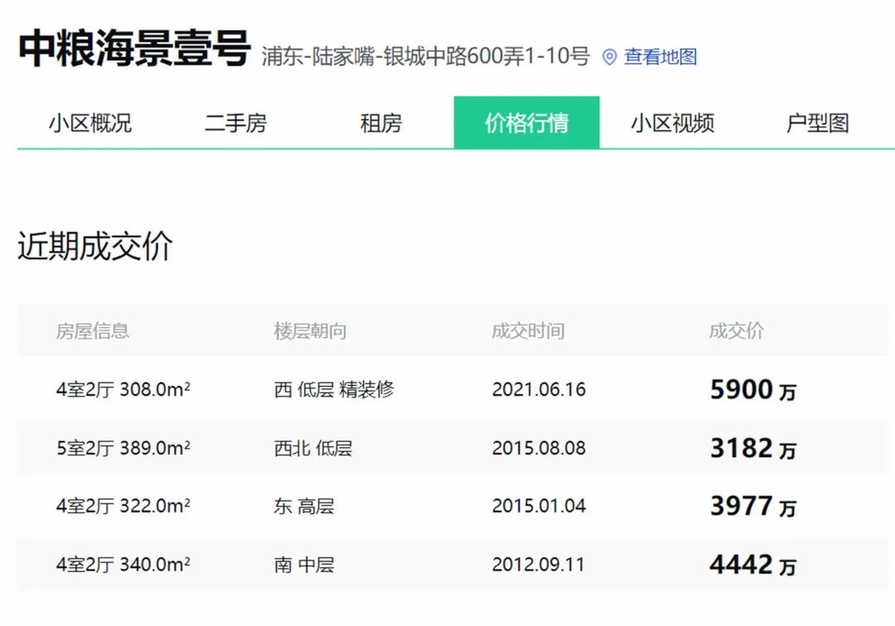Click the 西北 低层 cell
This screenshot has height=626, width=895.
point(312,448)
